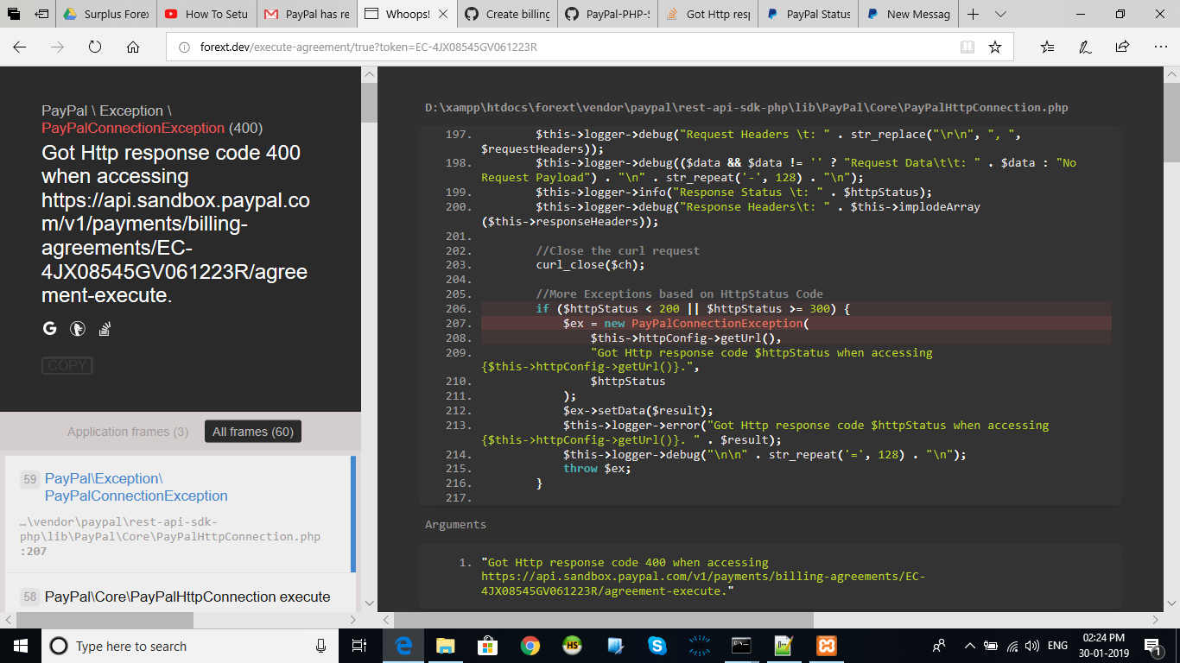Image resolution: width=1180 pixels, height=663 pixels.
Task: Open the PayPal-PHP-SDK GitHub tab
Action: click(606, 14)
